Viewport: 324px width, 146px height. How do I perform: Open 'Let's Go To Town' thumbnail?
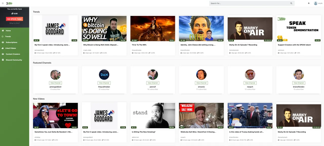coord(55,116)
